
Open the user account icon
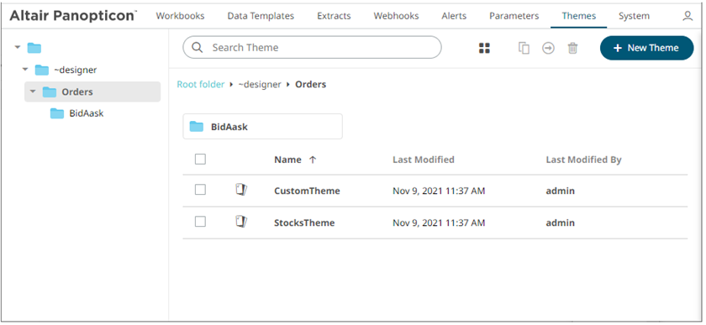click(688, 16)
